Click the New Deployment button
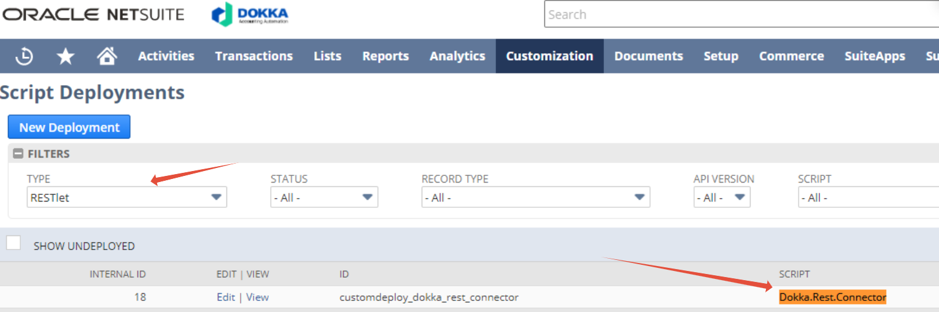Image resolution: width=939 pixels, height=312 pixels. click(69, 127)
